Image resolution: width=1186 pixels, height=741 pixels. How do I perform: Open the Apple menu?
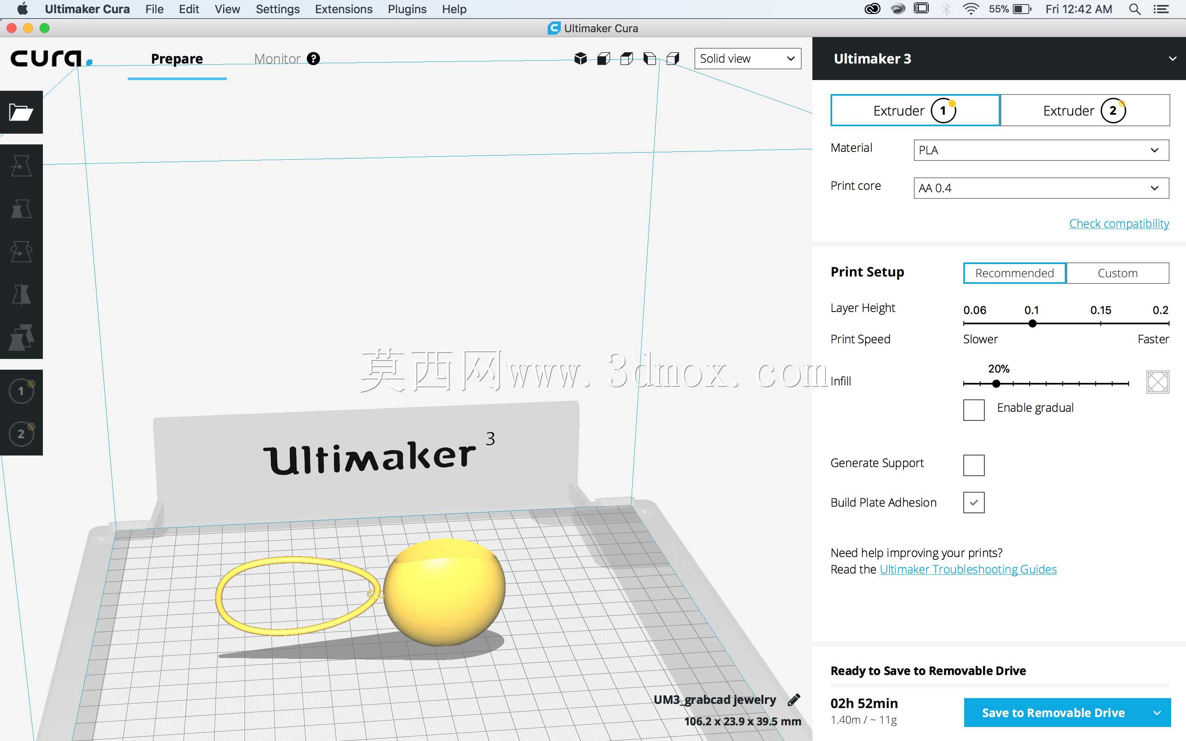tap(23, 9)
